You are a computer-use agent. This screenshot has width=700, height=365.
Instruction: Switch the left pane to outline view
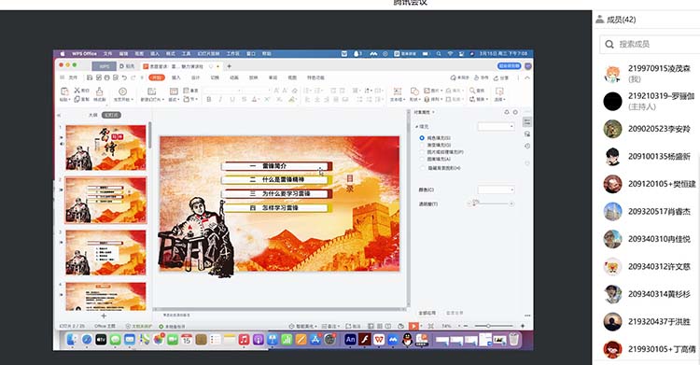(92, 115)
